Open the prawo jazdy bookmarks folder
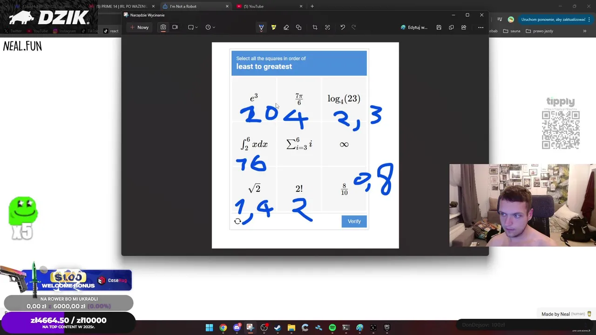 [539, 31]
